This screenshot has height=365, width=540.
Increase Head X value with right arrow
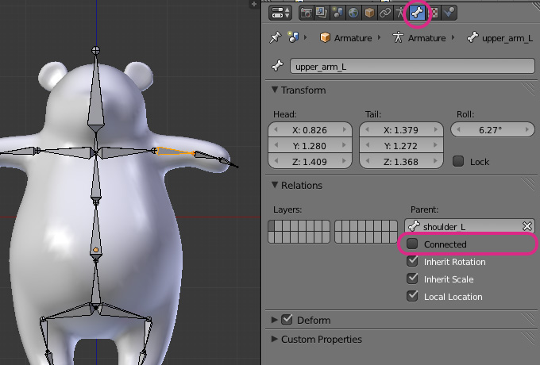pos(345,129)
